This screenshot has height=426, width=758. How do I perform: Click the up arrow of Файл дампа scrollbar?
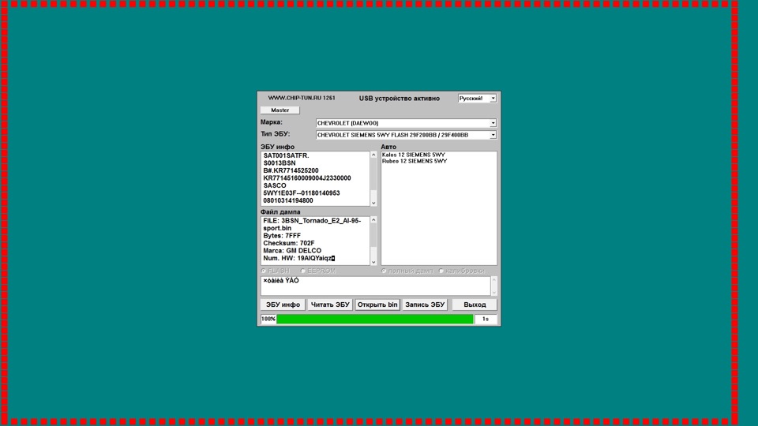[373, 220]
